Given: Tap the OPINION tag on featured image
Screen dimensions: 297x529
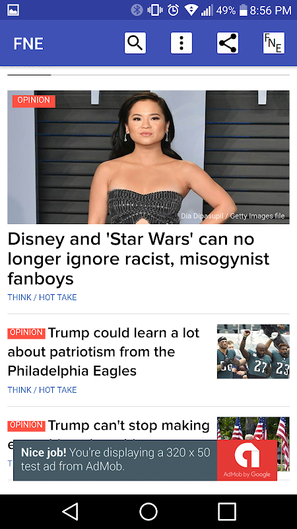Looking at the screenshot, I should coord(34,101).
